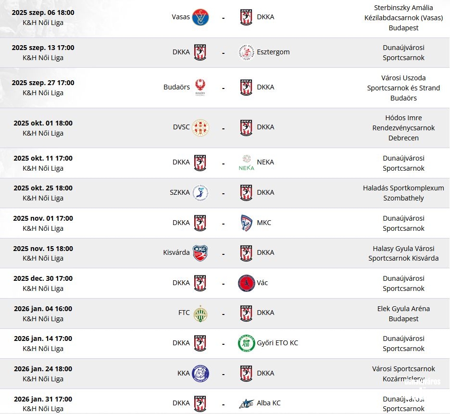Click the Alba KC team name
Image resolution: width=450 pixels, height=414 pixels.
tap(269, 403)
